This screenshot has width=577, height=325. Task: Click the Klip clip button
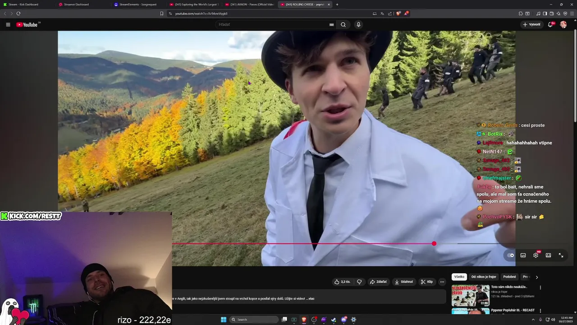coord(426,282)
